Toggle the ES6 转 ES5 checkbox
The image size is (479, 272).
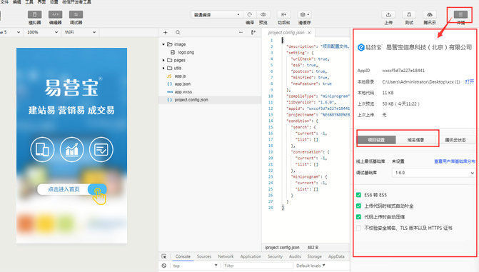point(358,195)
